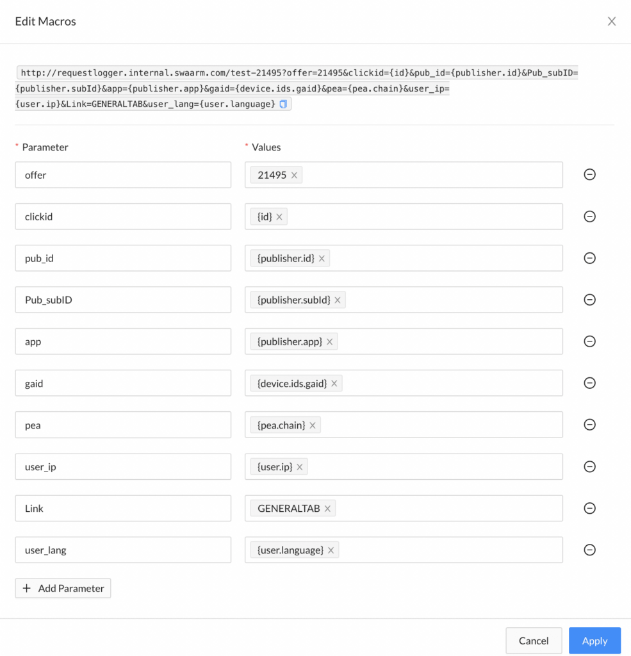Click into the app values field

pyautogui.click(x=404, y=341)
